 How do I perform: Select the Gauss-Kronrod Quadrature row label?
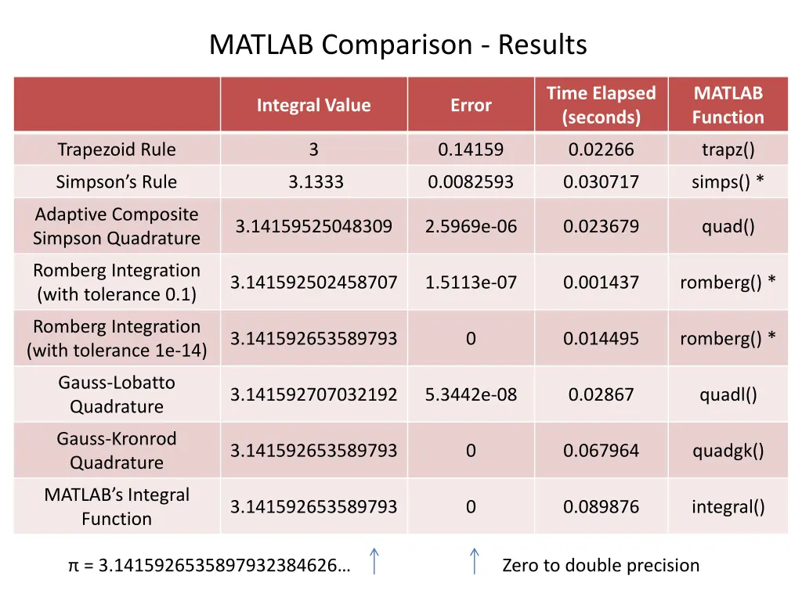[117, 450]
